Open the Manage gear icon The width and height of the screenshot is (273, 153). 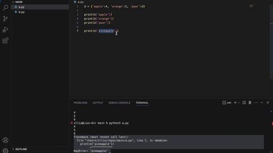(6, 150)
